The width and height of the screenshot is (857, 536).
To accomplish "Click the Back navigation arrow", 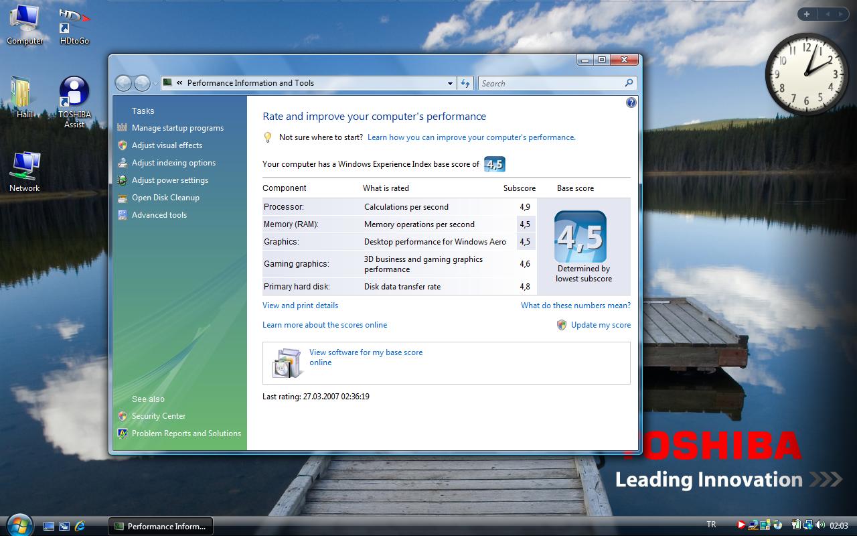I will point(123,83).
